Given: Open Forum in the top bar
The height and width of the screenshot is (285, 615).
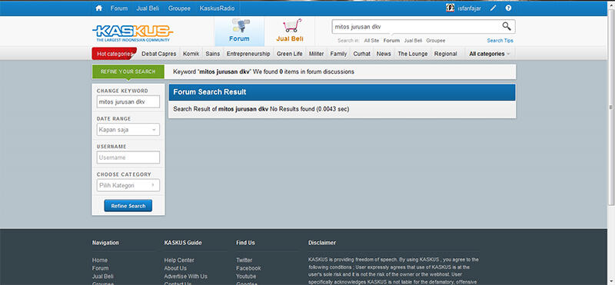Looking at the screenshot, I should [119, 8].
